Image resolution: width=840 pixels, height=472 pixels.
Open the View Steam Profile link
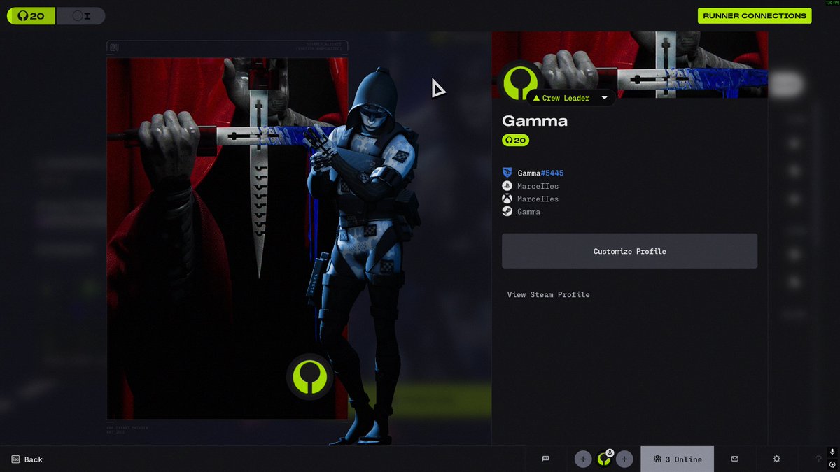548,295
